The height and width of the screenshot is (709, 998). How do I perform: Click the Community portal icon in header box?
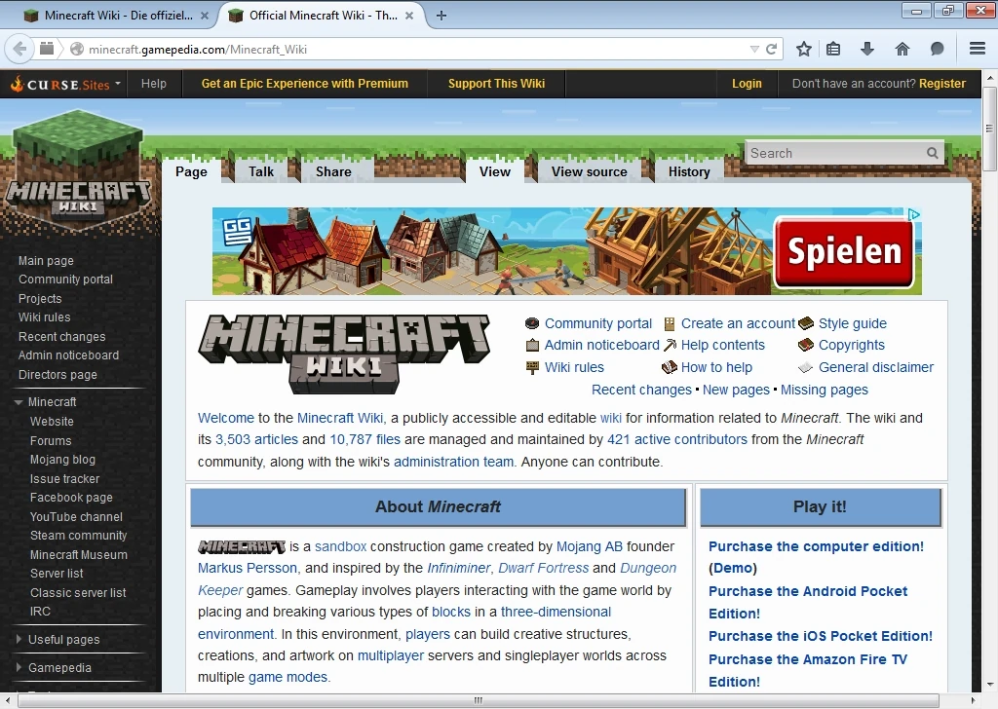tap(532, 323)
